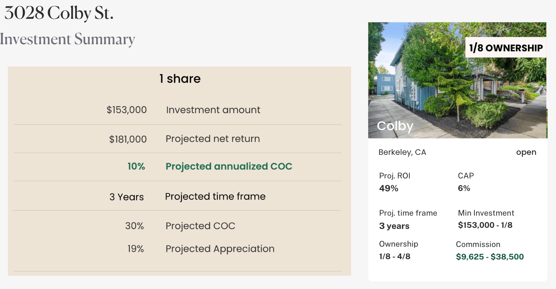Click the 6% CAP rate value
The image size is (556, 289).
point(464,188)
